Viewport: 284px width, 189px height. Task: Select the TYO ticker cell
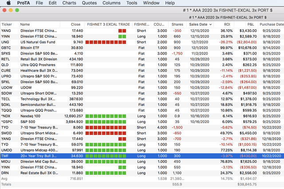click(5, 127)
